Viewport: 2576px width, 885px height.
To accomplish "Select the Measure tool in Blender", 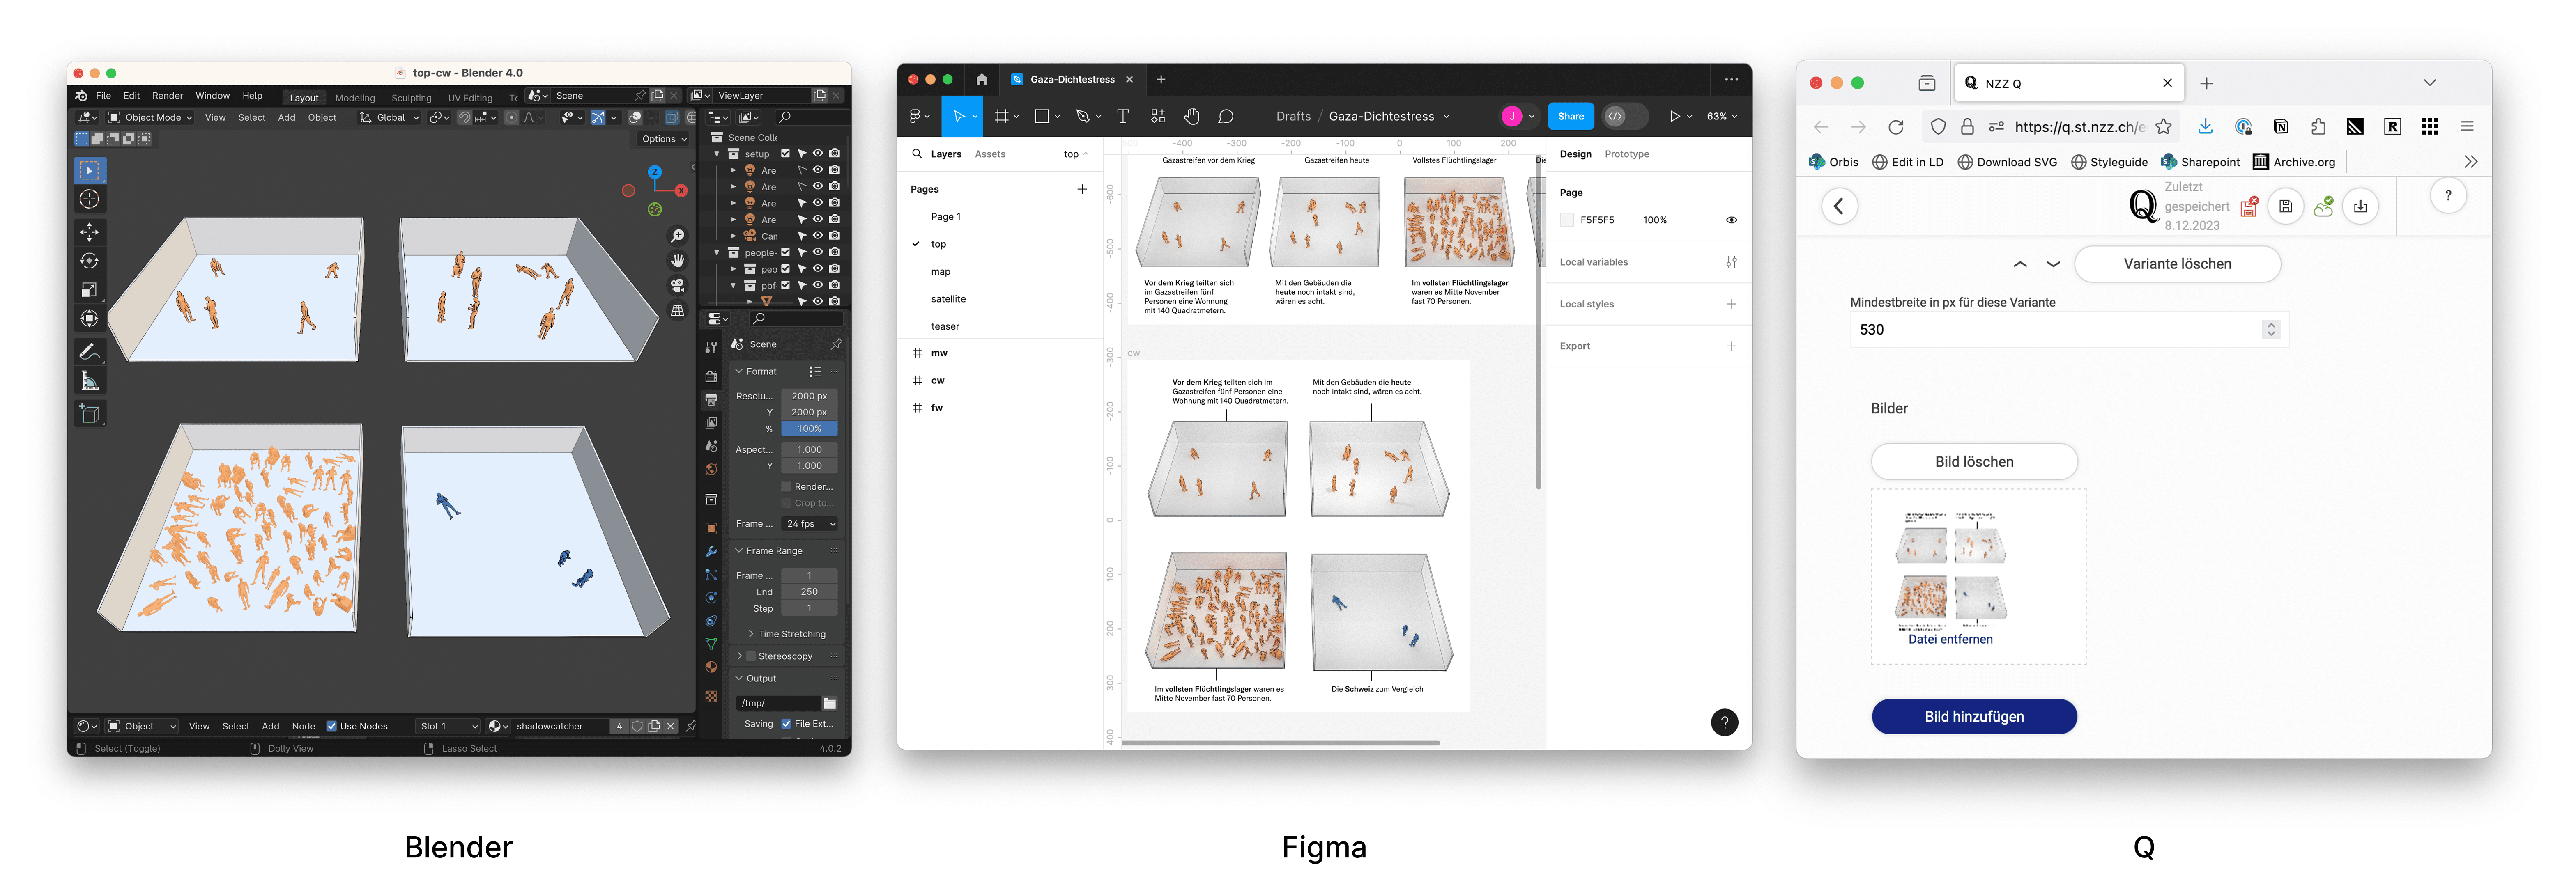I will (89, 381).
